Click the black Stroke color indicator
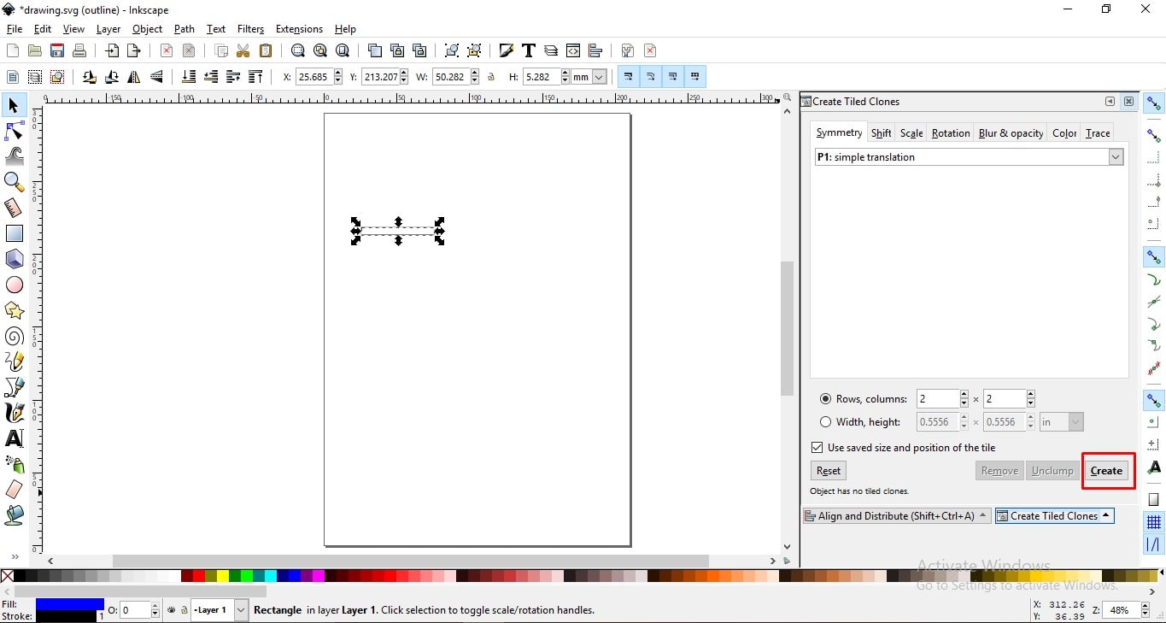This screenshot has width=1166, height=623. click(x=66, y=616)
